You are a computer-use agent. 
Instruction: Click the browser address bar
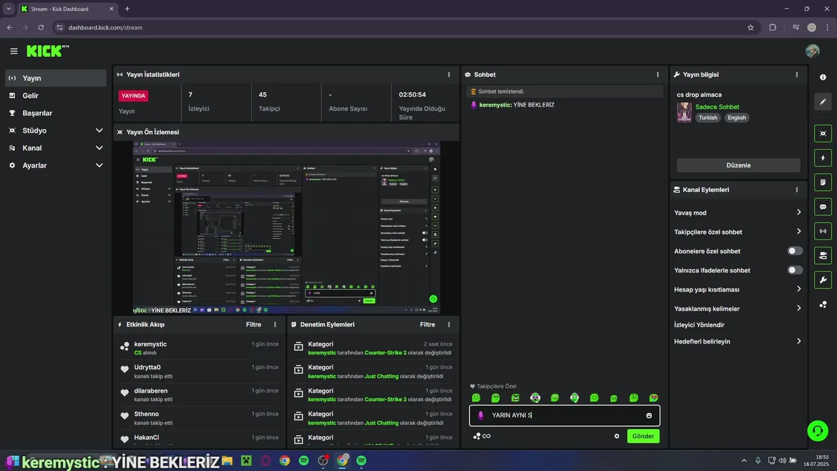[404, 27]
